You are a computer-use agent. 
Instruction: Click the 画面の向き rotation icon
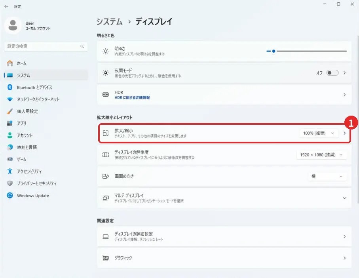(x=106, y=176)
